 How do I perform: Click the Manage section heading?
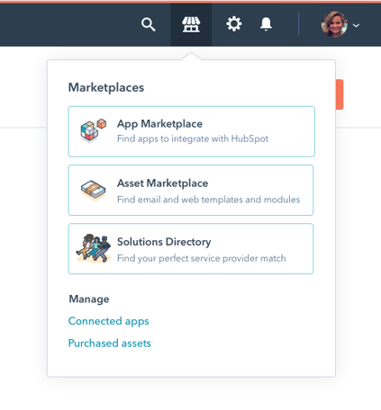[89, 299]
